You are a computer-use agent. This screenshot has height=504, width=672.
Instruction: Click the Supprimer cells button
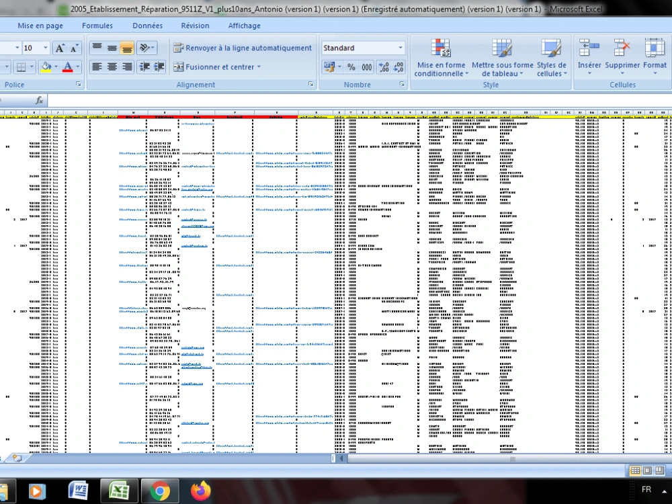point(622,57)
